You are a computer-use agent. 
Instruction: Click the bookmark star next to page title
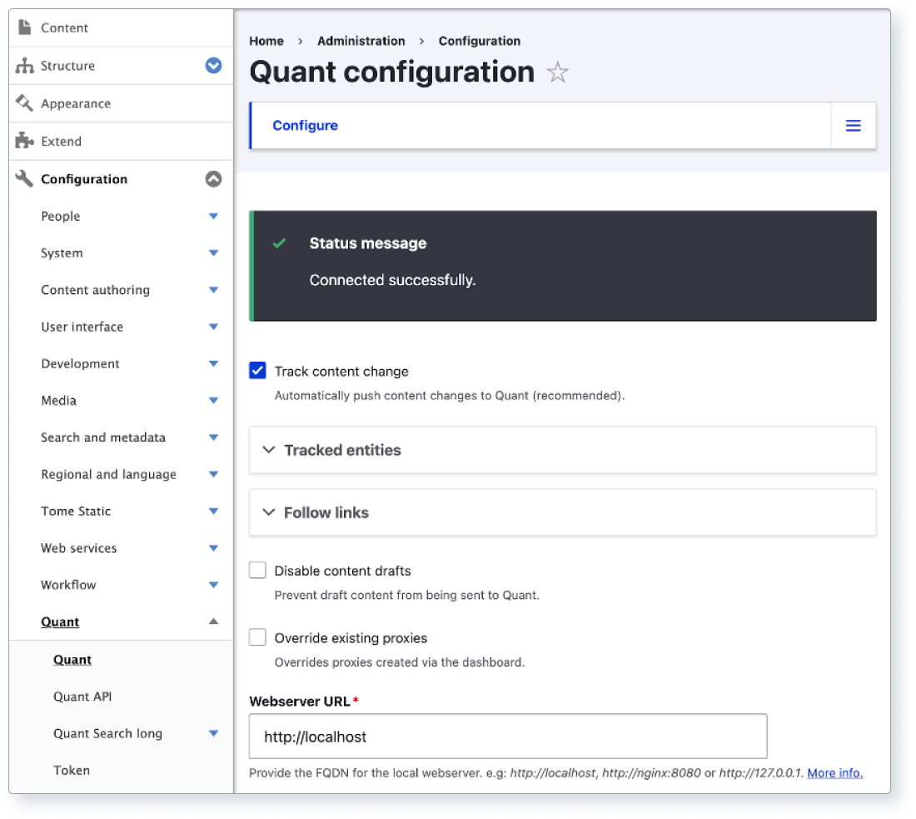click(557, 72)
